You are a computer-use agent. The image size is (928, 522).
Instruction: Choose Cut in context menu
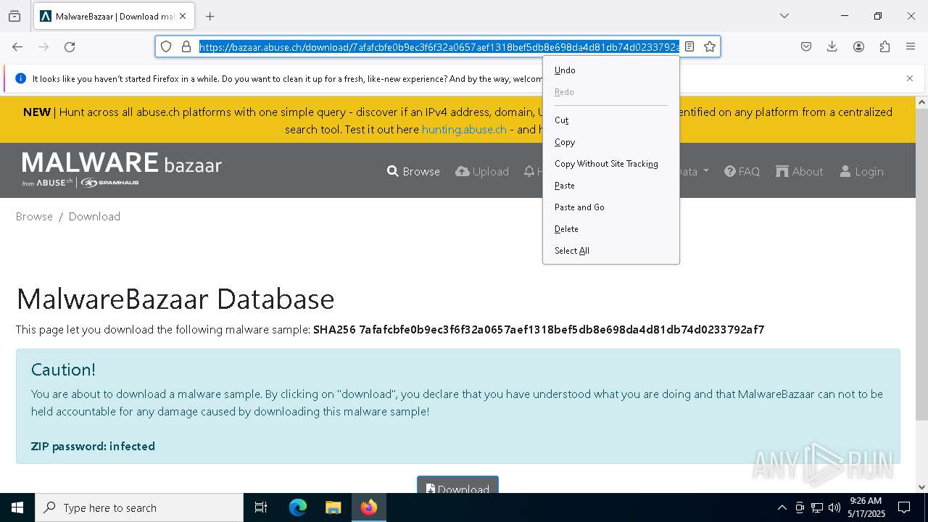(x=611, y=120)
